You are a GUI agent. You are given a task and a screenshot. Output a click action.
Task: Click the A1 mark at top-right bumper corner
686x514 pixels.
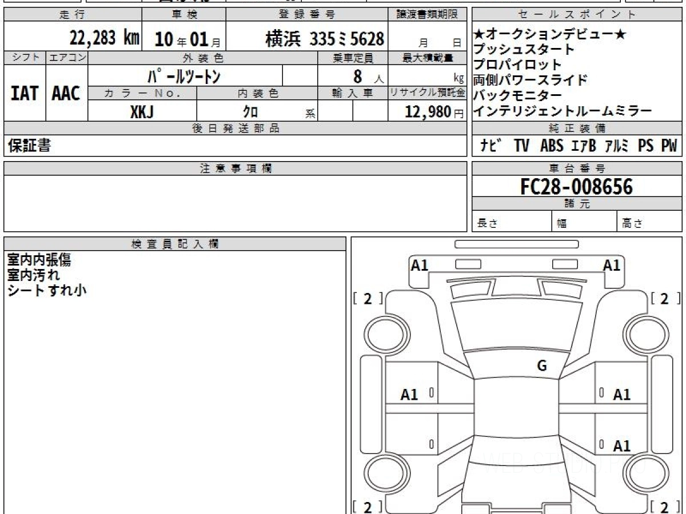[x=612, y=265]
